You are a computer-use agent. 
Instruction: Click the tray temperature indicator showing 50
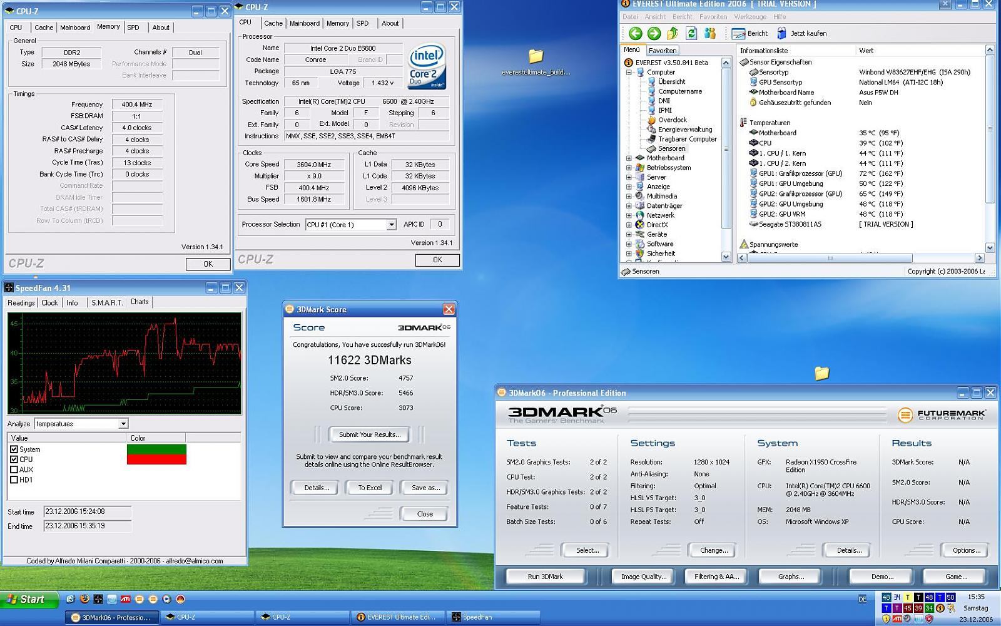[x=950, y=597]
